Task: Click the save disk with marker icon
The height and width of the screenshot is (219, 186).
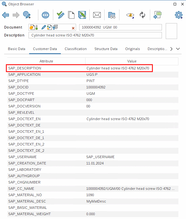Action: pos(82,15)
